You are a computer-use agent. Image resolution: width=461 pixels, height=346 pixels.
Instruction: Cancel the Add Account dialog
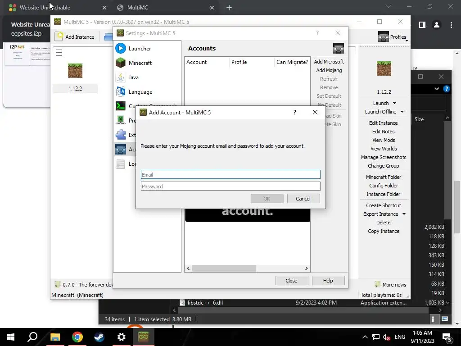pyautogui.click(x=303, y=199)
